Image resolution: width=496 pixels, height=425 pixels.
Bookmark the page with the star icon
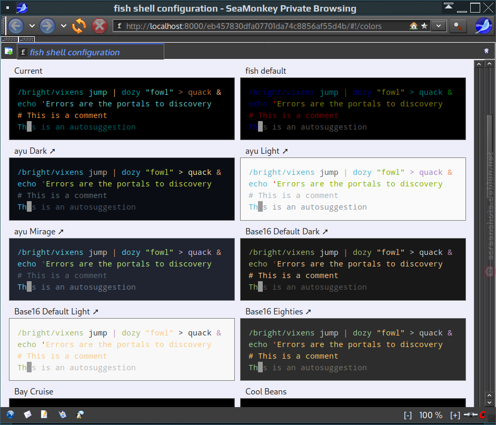coord(424,26)
